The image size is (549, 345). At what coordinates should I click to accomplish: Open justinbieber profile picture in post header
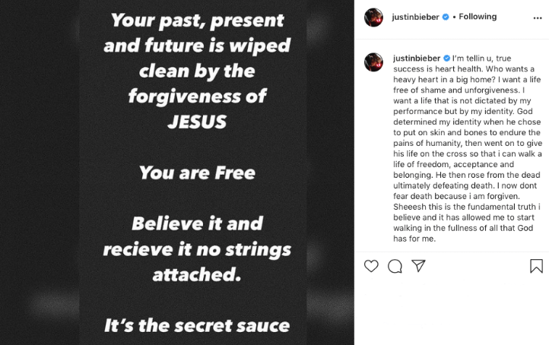(x=373, y=17)
